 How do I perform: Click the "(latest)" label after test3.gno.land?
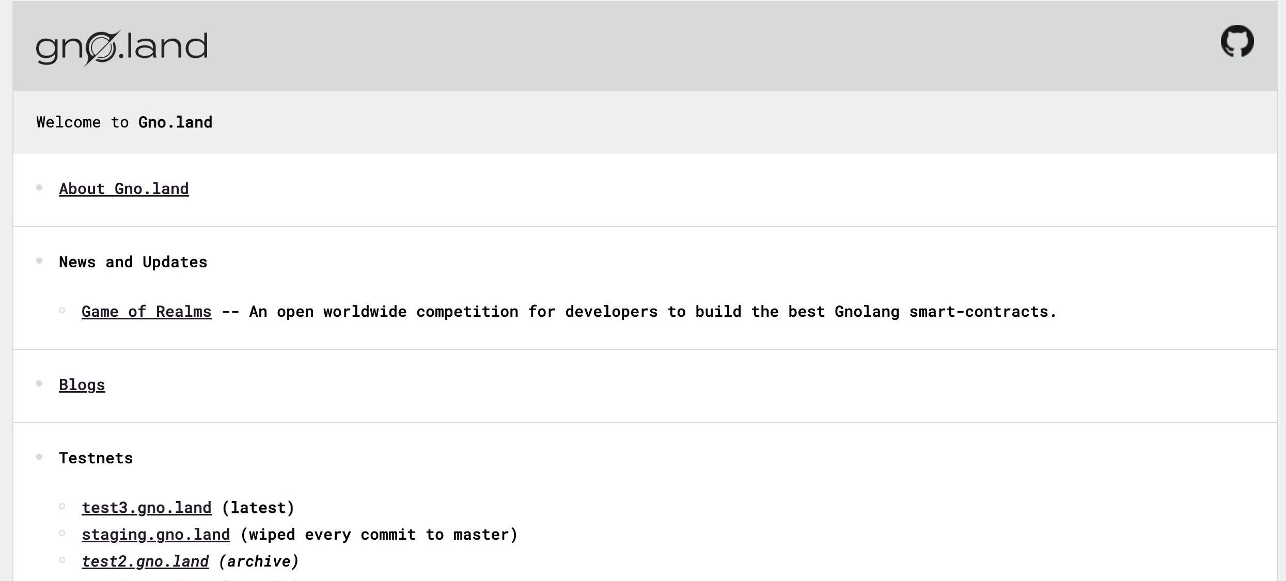point(258,508)
